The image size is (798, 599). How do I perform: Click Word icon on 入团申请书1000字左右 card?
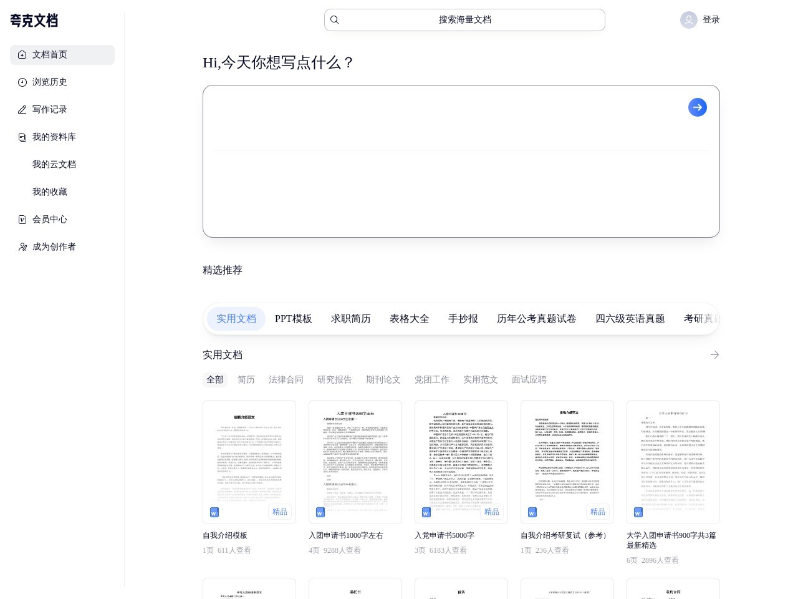coord(320,512)
